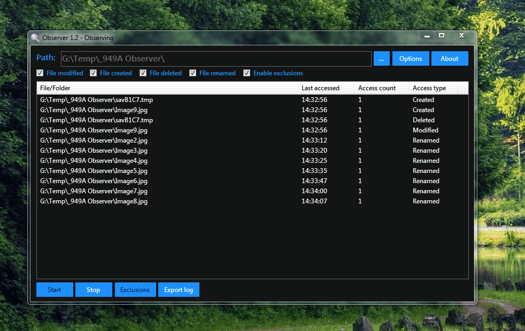Select the Image3.jpg row

[x=252, y=151]
